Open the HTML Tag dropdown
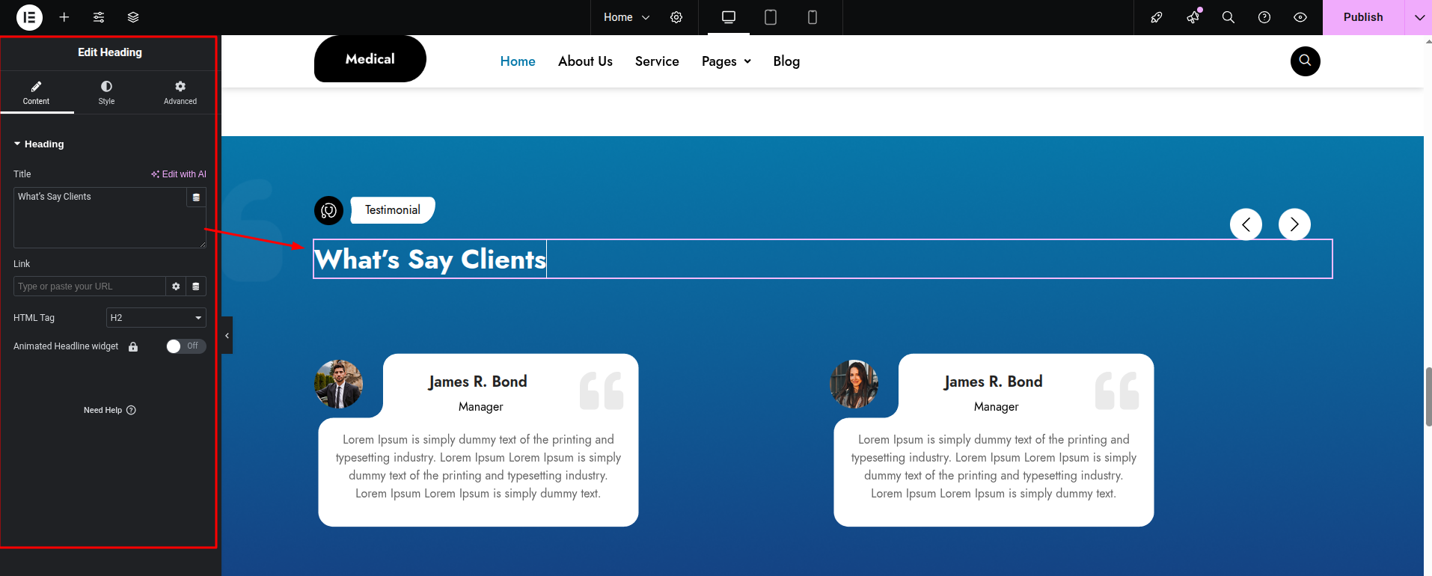This screenshot has height=576, width=1432. point(156,318)
